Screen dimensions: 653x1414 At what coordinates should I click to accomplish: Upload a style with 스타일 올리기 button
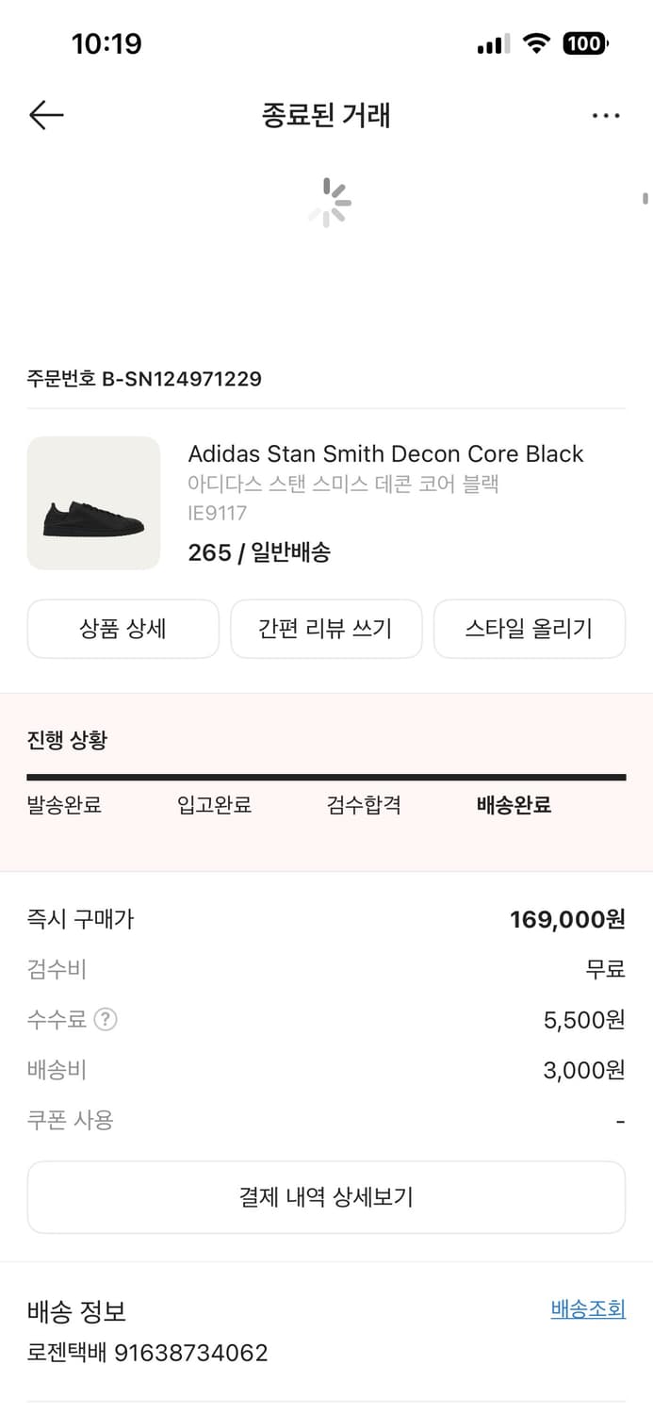click(530, 629)
